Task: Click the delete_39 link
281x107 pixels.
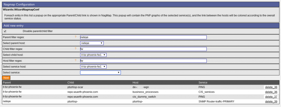Action: 271,102
